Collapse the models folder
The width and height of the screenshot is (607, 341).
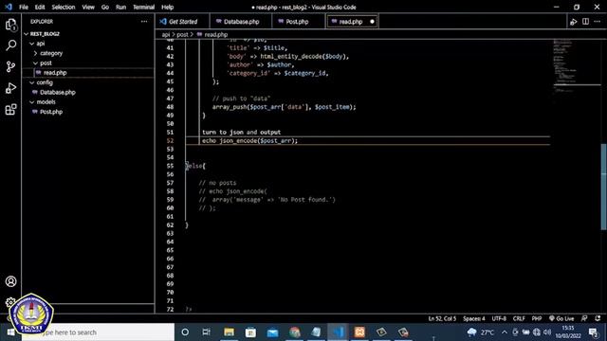[89, 102]
